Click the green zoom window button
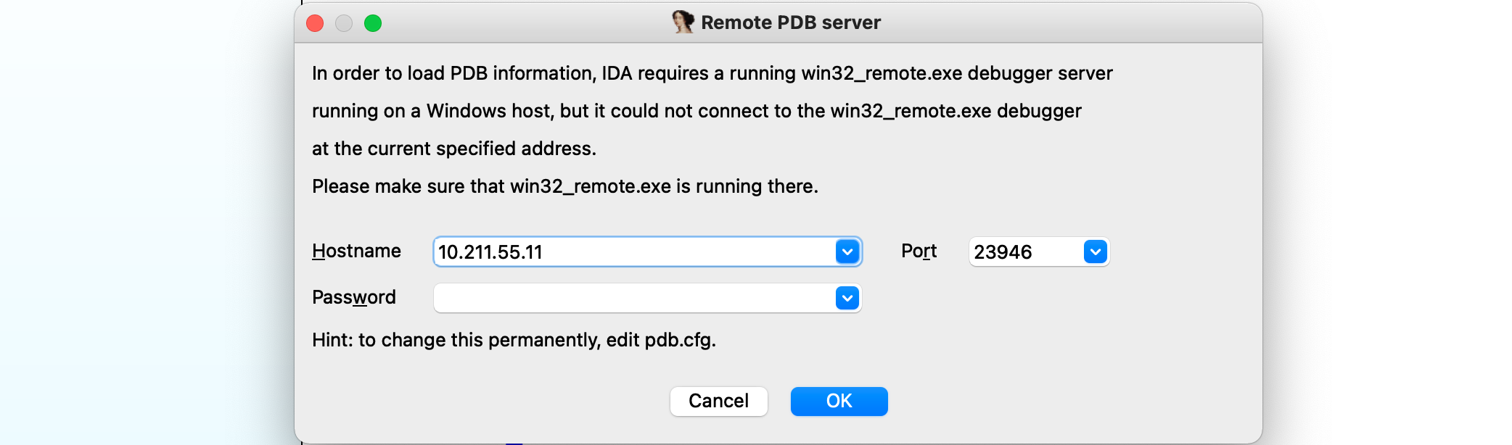 pyautogui.click(x=373, y=23)
